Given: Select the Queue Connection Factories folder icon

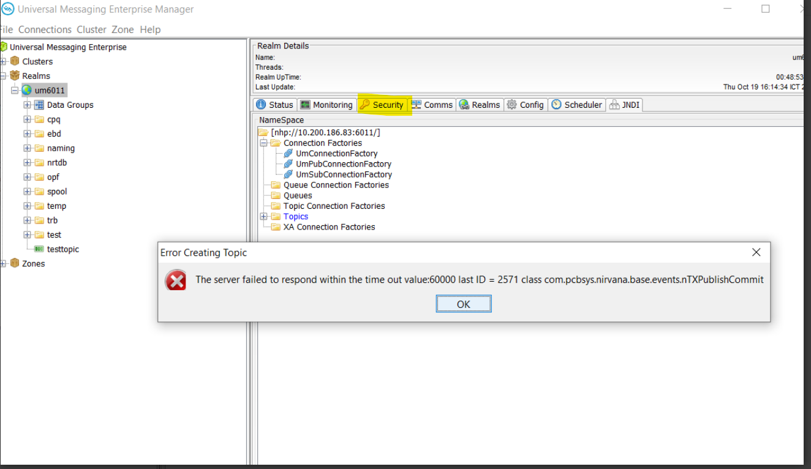Looking at the screenshot, I should pos(276,185).
